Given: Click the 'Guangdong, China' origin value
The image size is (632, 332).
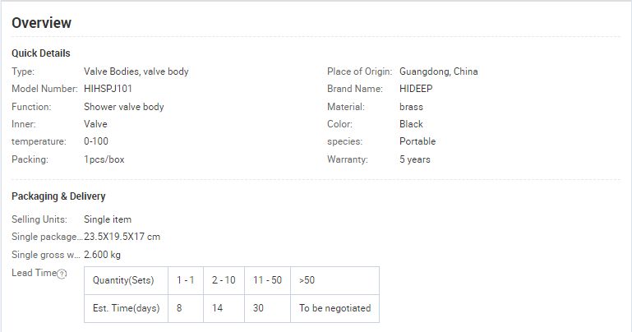Looking at the screenshot, I should 439,71.
